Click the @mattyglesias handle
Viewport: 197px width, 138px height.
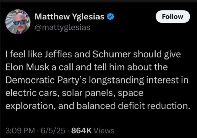[x=62, y=27]
